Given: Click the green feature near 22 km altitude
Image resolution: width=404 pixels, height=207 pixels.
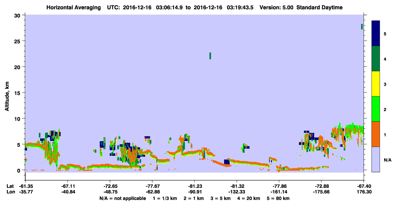Looking at the screenshot, I should point(210,56).
